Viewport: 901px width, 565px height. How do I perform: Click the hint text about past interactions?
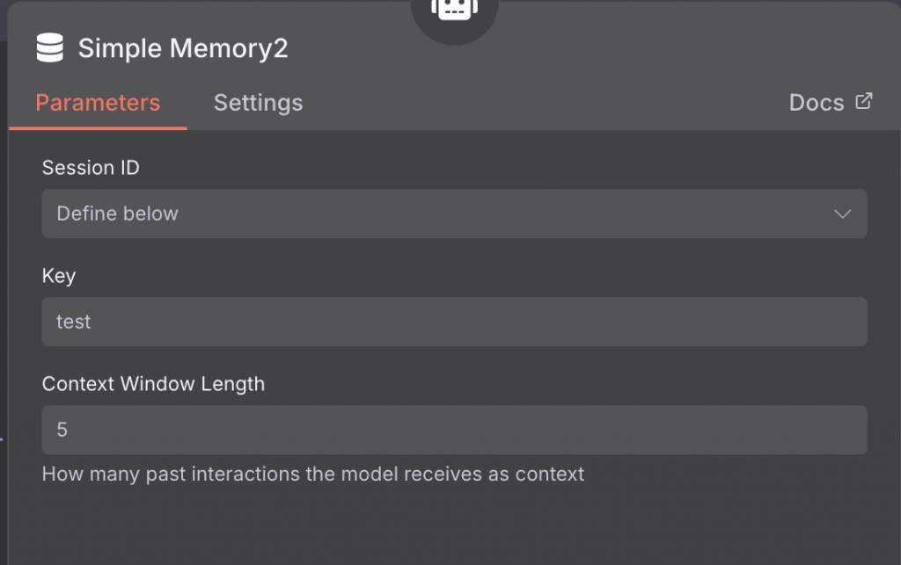pyautogui.click(x=313, y=474)
